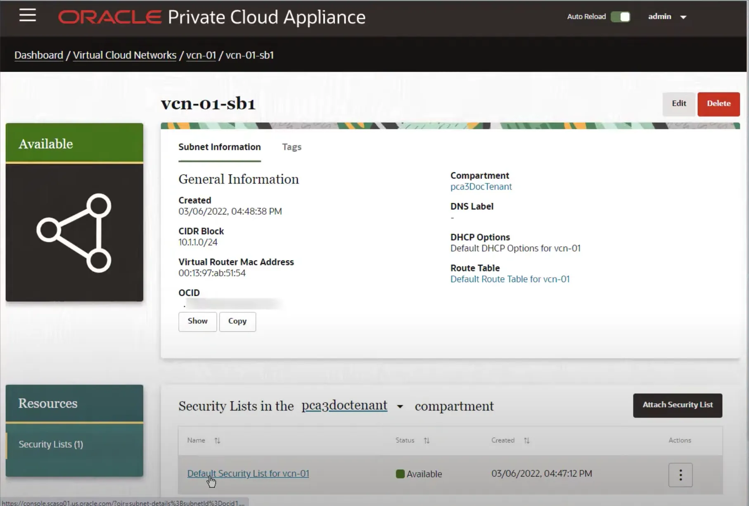Screen dimensions: 749x506
Task: Sort the Name column
Action: tap(218, 440)
